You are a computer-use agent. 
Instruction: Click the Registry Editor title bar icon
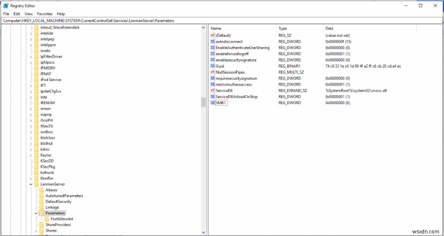coord(6,6)
